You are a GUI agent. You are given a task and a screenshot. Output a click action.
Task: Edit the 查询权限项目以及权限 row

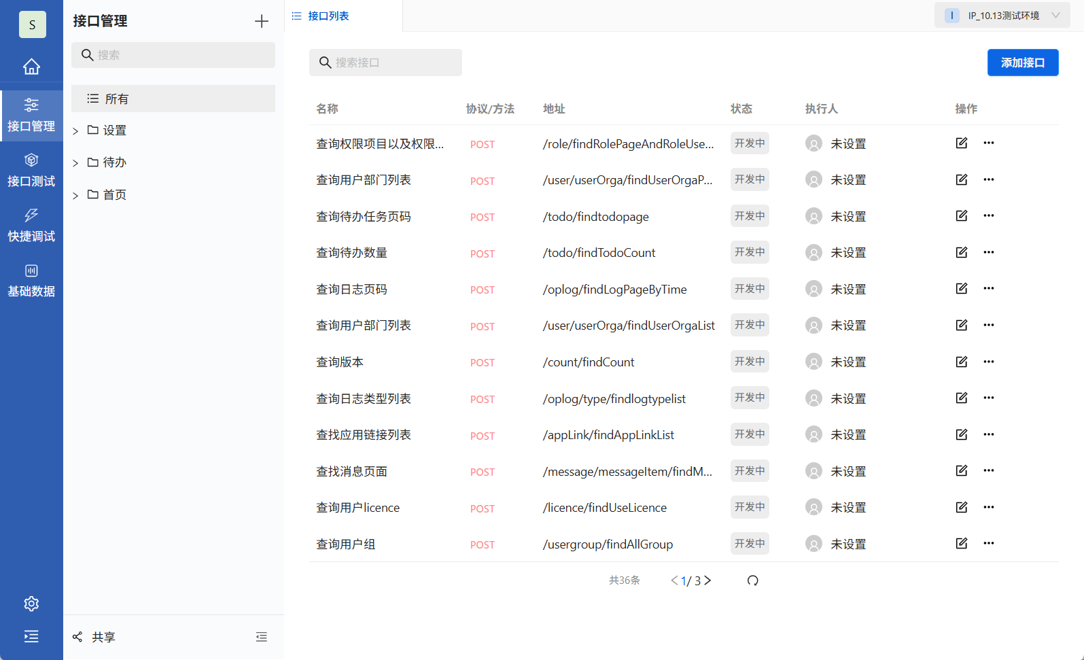click(962, 143)
